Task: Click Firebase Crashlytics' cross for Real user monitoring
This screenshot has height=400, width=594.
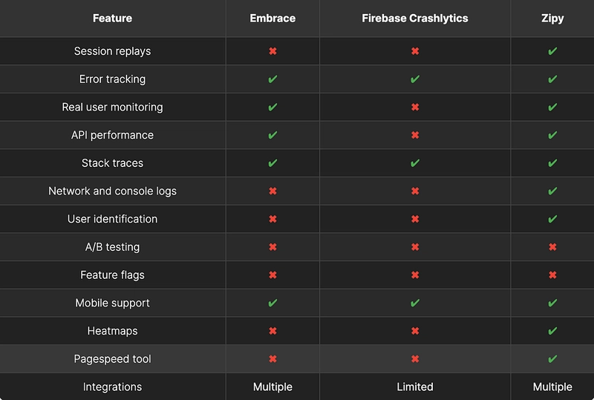Action: 415,107
